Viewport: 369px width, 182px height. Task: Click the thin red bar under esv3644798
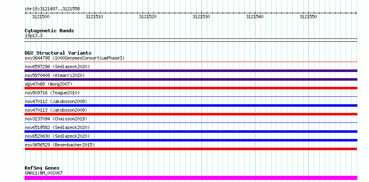pyautogui.click(x=191, y=62)
